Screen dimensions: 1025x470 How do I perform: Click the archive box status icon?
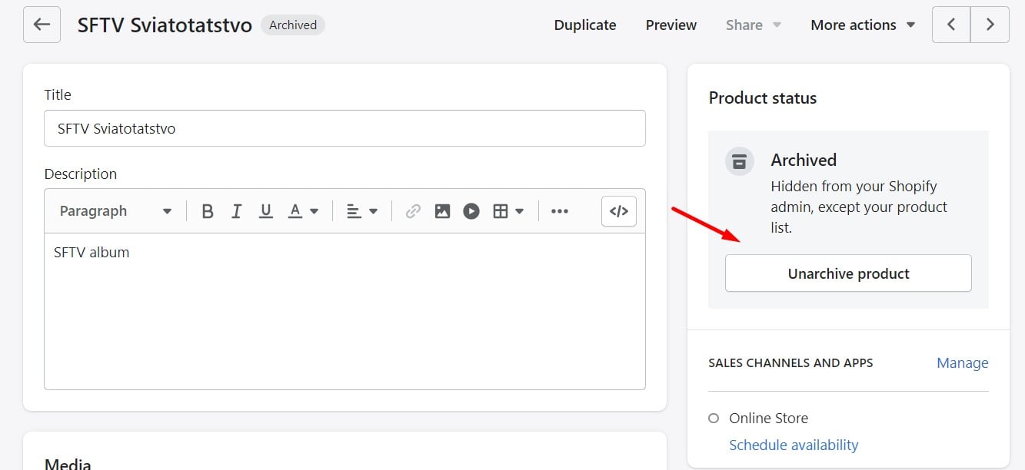click(x=739, y=161)
